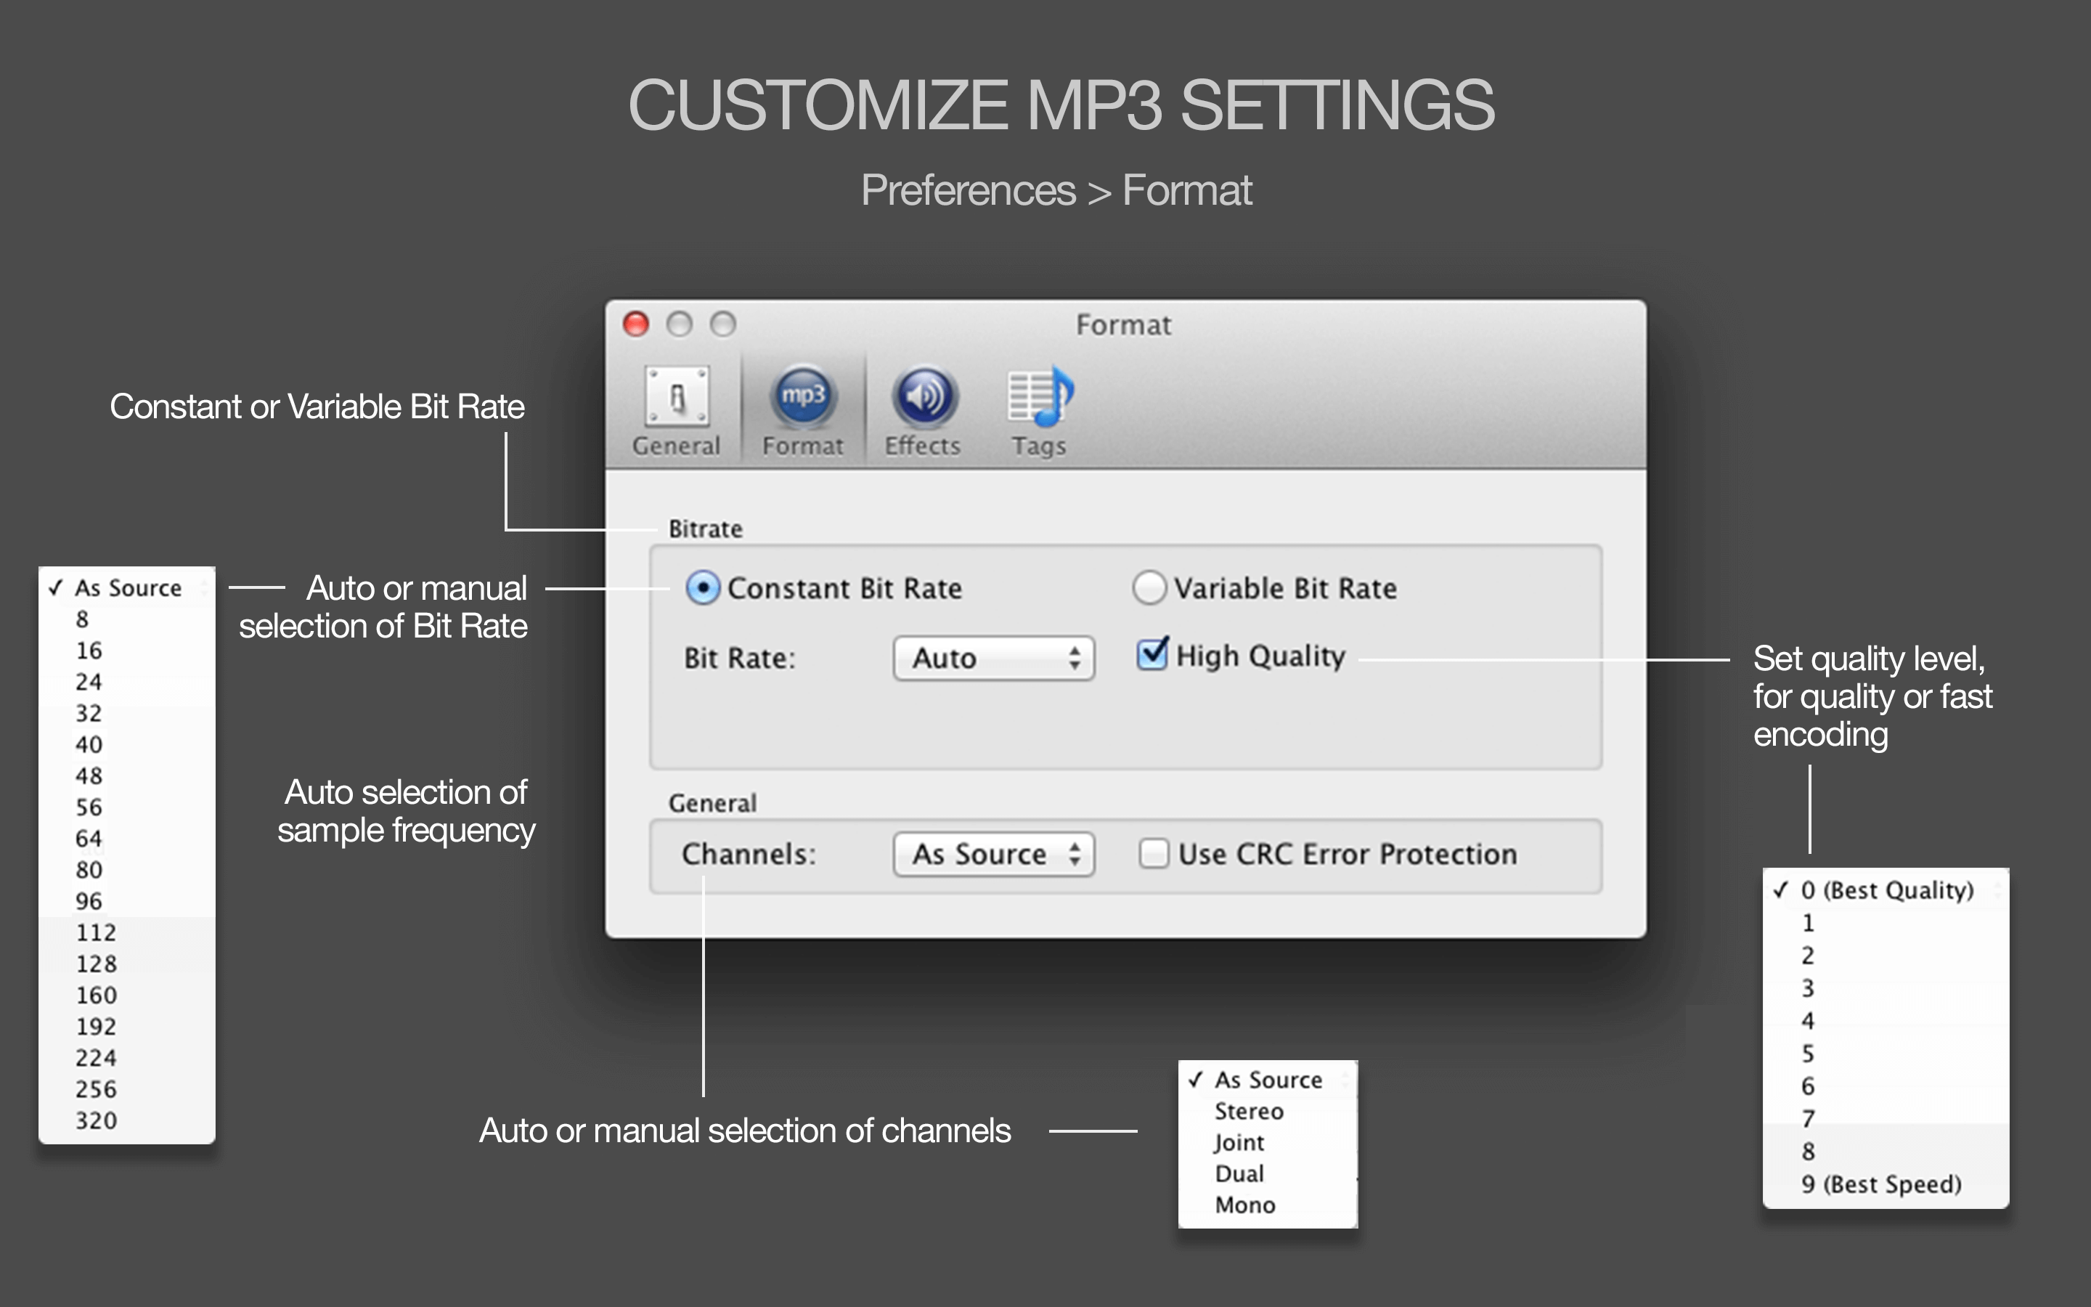Pick Mono from the channels list
2091x1307 pixels.
point(1244,1205)
